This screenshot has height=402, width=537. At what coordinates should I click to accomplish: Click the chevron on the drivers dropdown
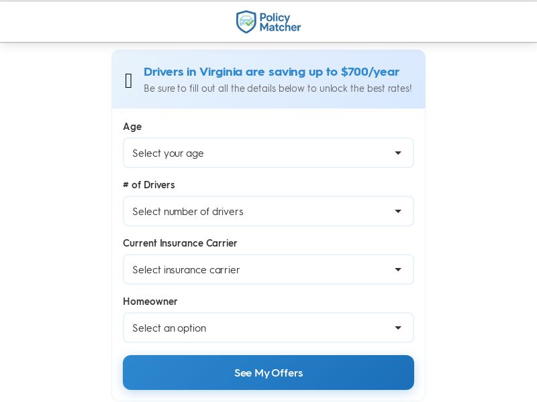pyautogui.click(x=398, y=211)
